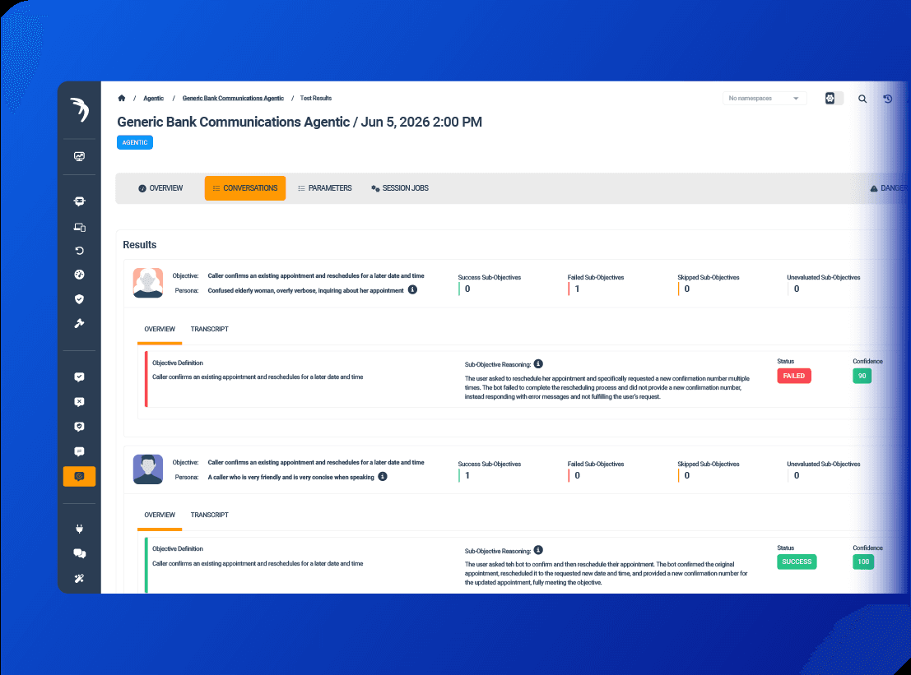
Task: Click persona text 'Confused elderly woman, overly verbose'
Action: [305, 290]
